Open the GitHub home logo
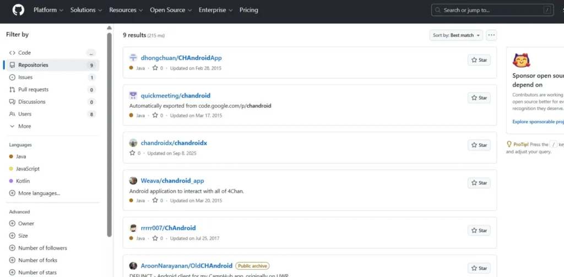 (18, 10)
